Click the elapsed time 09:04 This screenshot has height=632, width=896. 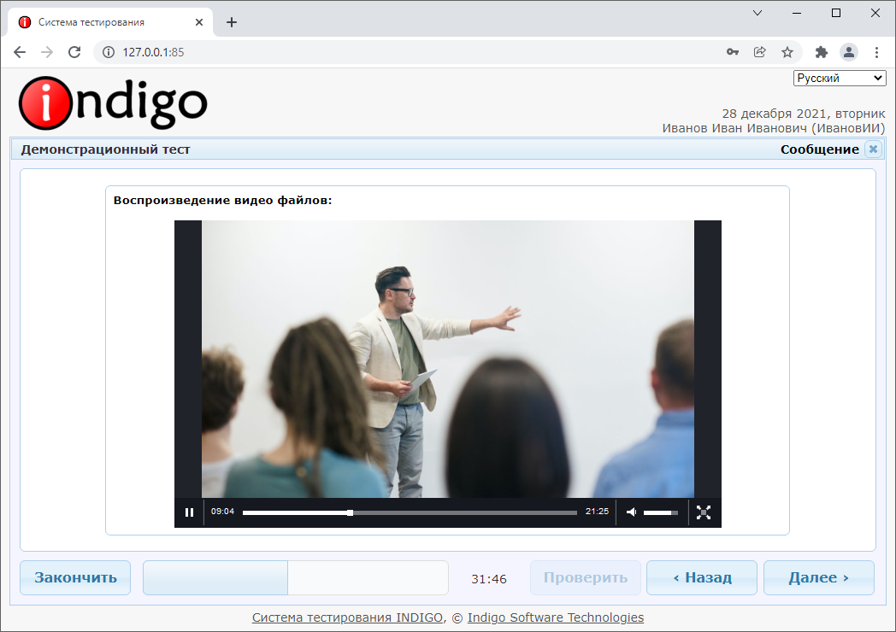coord(222,512)
